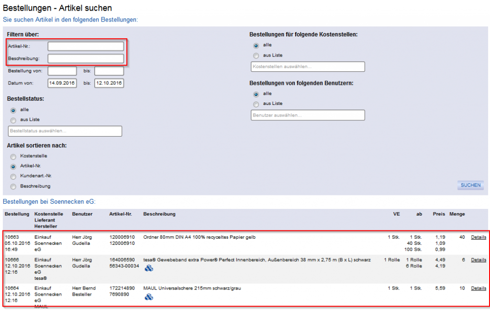Click price 5,59 in MAUL row
The height and width of the screenshot is (311, 490).
(x=440, y=288)
